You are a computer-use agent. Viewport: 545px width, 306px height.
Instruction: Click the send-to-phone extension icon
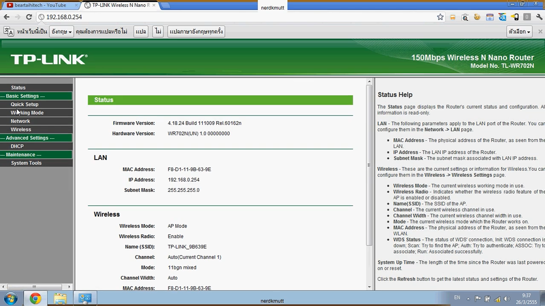[515, 17]
